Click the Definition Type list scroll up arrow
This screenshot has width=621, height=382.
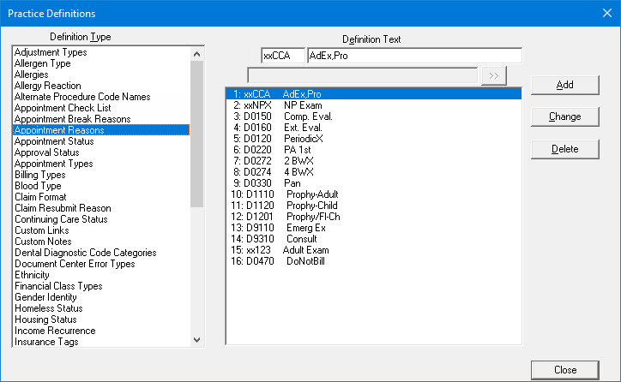[196, 54]
